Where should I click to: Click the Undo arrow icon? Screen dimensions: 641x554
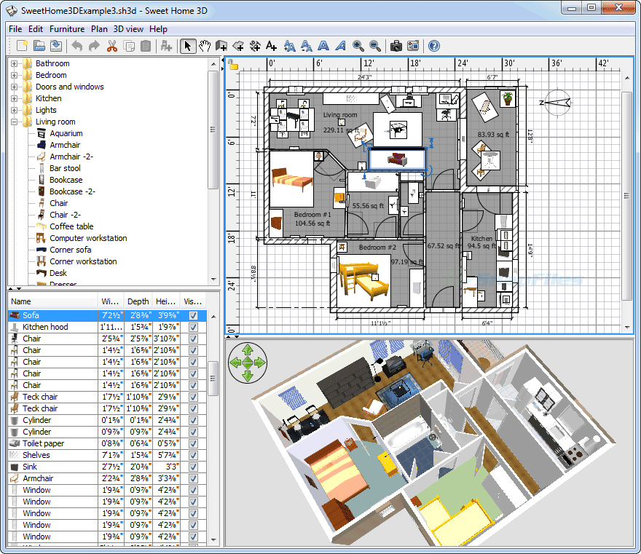click(77, 46)
